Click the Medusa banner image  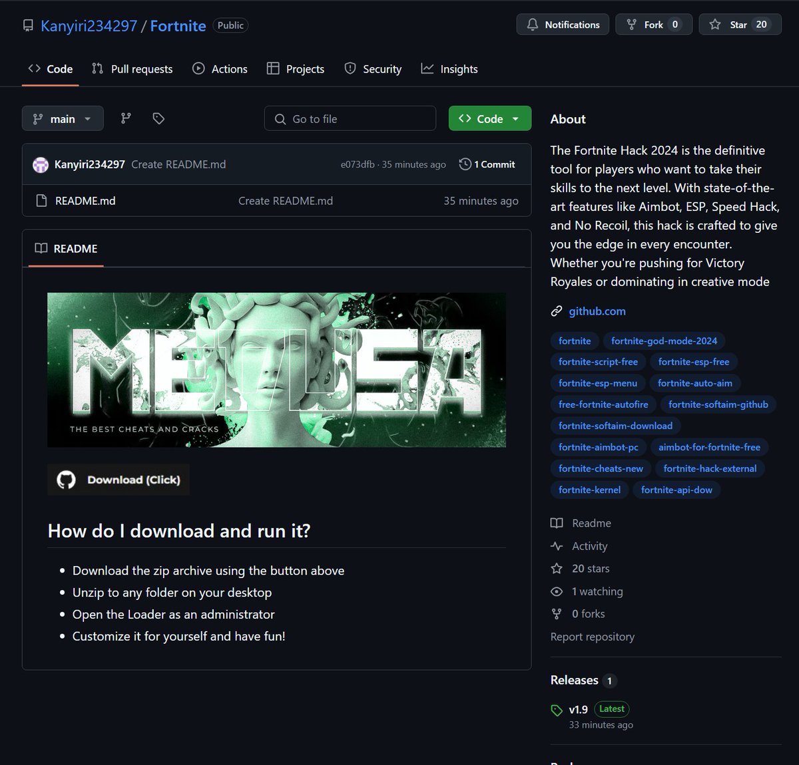276,370
